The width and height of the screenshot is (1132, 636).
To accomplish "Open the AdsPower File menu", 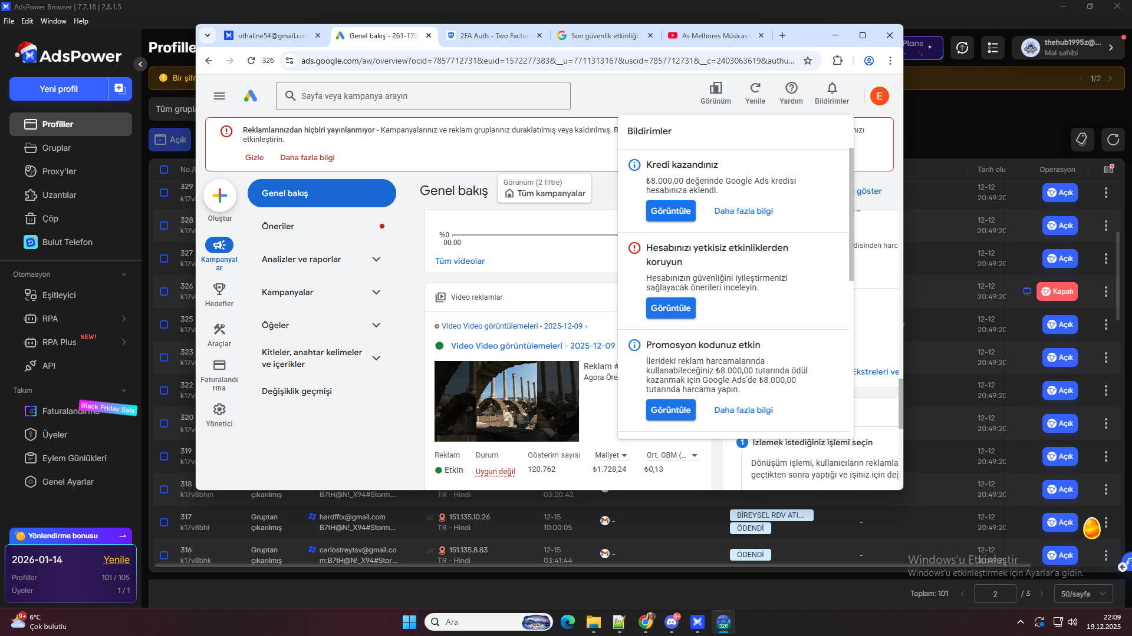I will tap(9, 21).
